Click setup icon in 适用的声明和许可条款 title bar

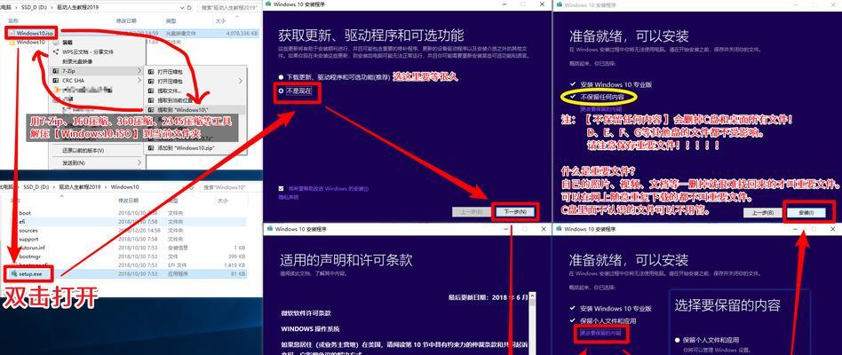tap(269, 229)
